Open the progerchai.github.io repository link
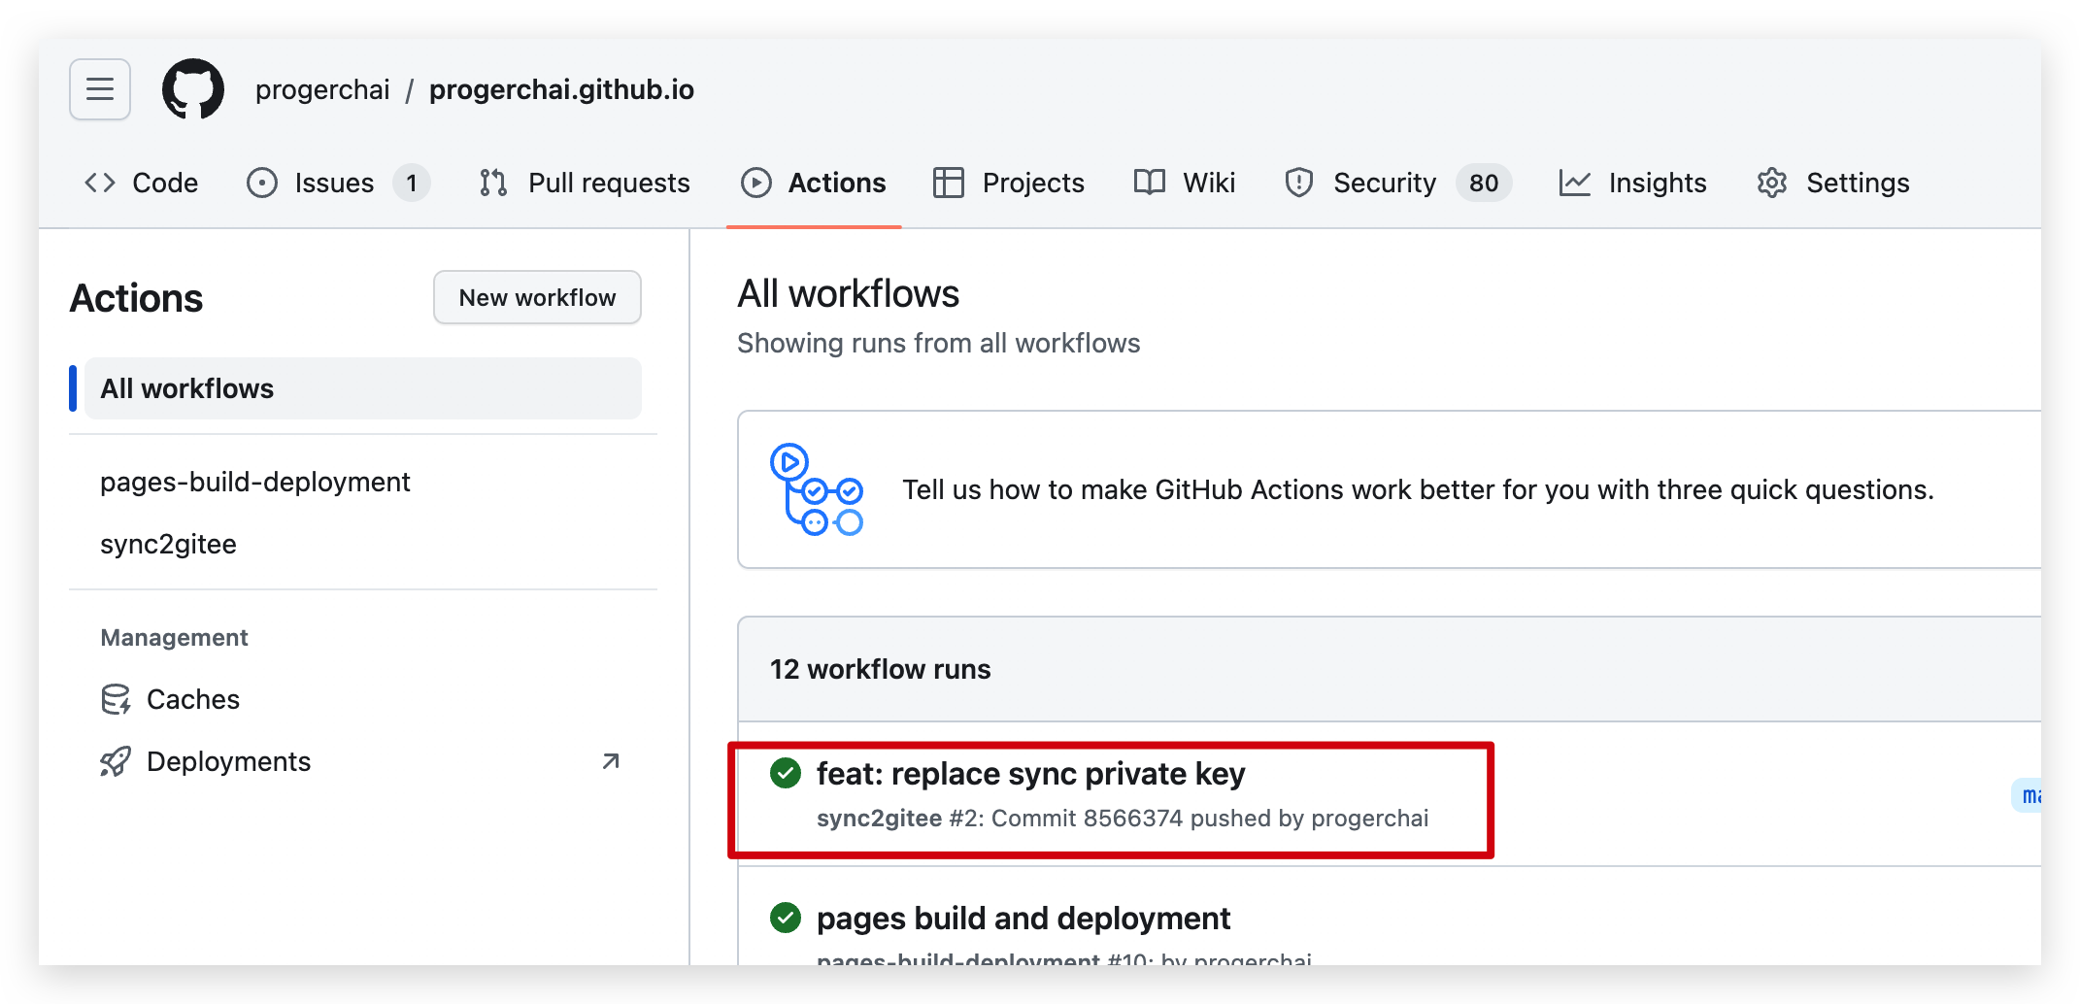The width and height of the screenshot is (2080, 1004). tap(561, 89)
